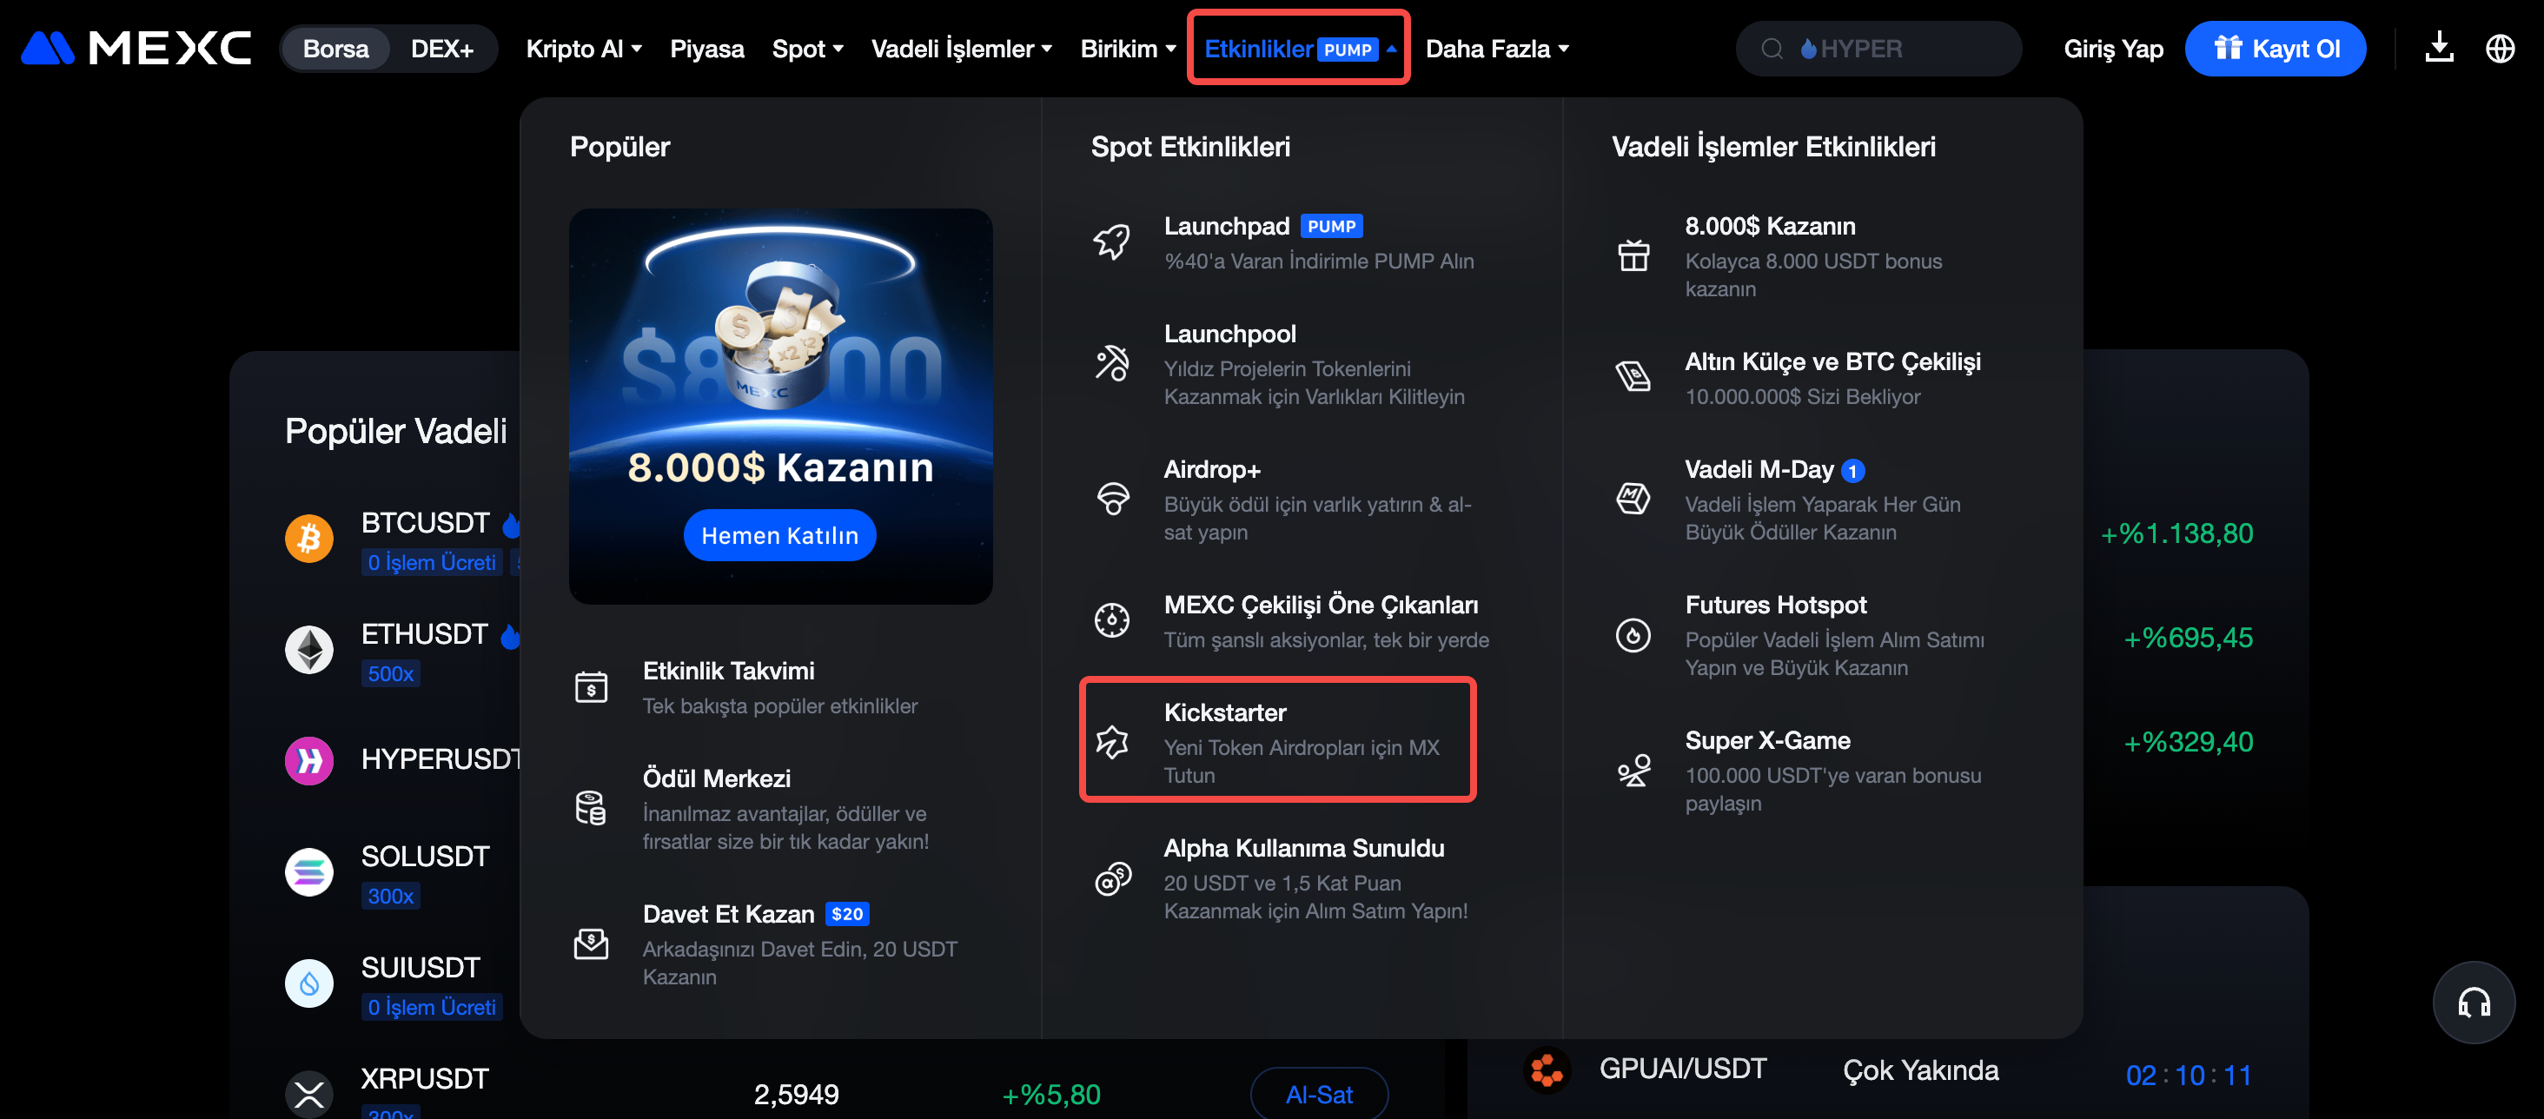Click the MEXC Çekilişi wheel icon
The image size is (2544, 1119).
click(1112, 619)
